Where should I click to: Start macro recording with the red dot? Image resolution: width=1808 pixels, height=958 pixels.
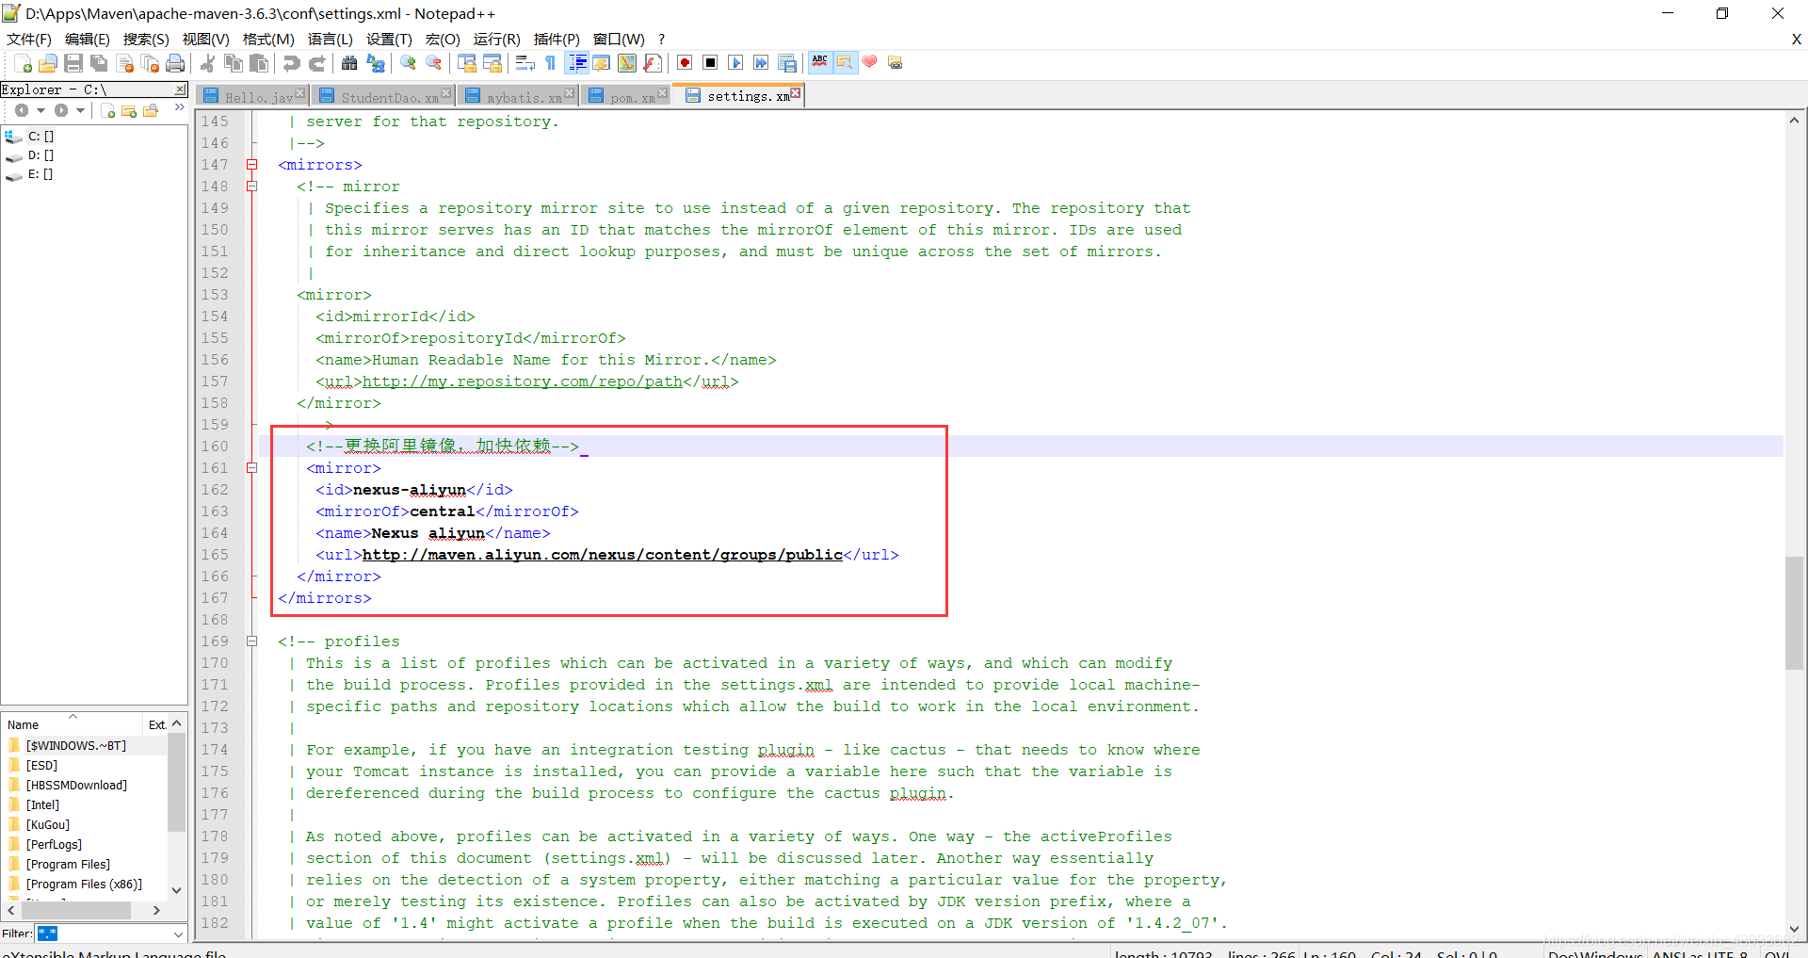coord(686,63)
